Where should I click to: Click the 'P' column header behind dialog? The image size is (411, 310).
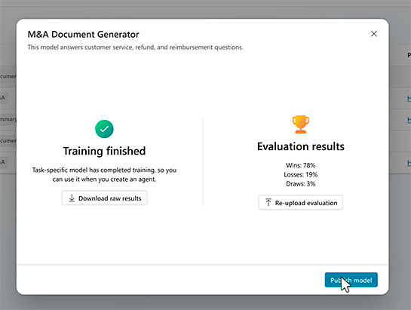[409, 55]
